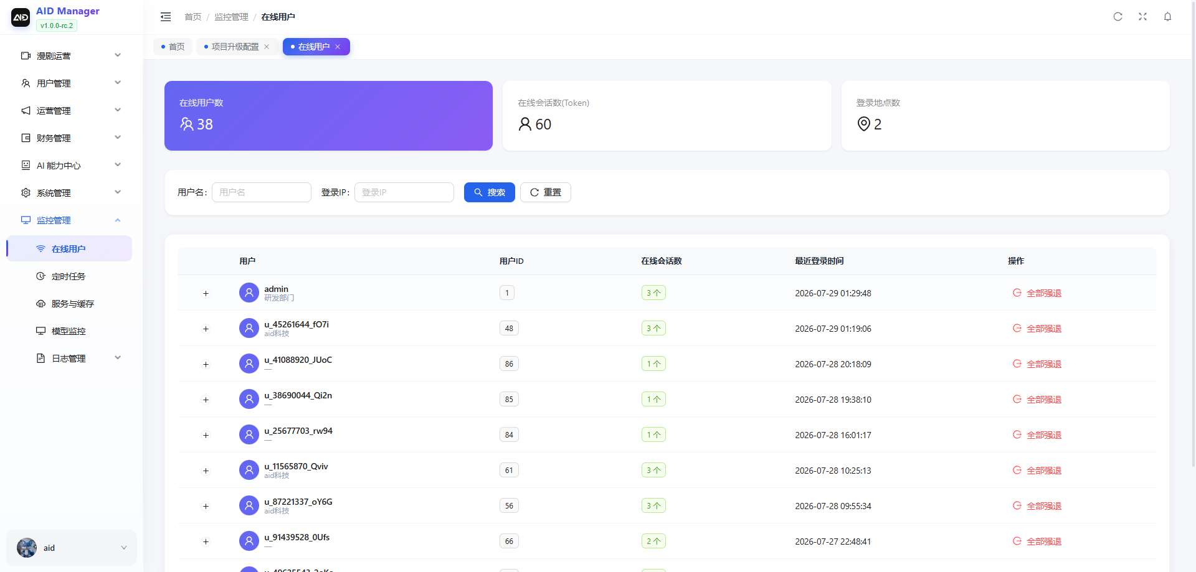Toggle fullscreen with the expand icon
This screenshot has width=1196, height=572.
(1143, 17)
